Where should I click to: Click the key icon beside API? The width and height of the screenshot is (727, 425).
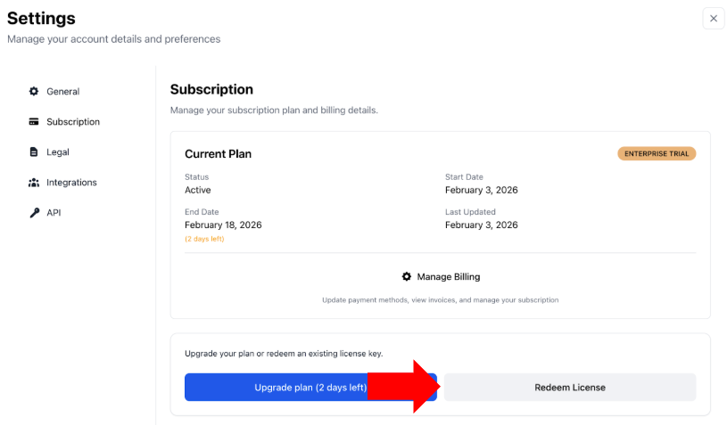tap(34, 213)
